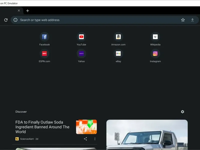Open the Amazon.com shortcut icon
Viewport: 200px width, 150px height.
(x=118, y=37)
